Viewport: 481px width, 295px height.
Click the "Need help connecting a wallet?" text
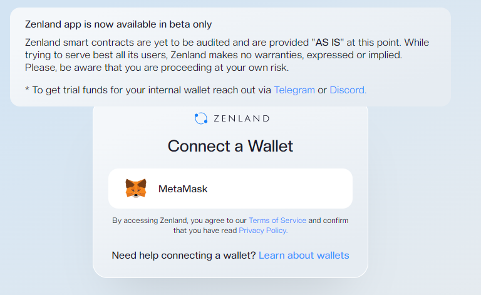(x=184, y=256)
